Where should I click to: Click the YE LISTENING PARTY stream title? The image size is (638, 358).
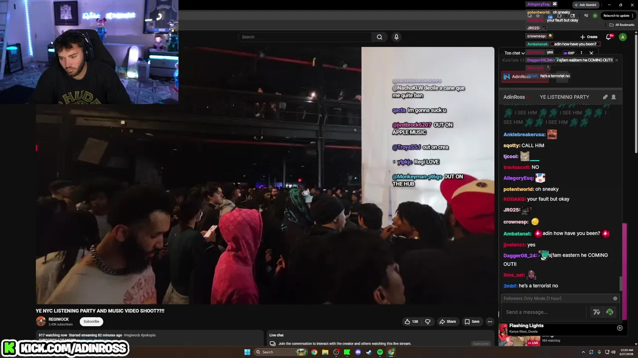564,97
